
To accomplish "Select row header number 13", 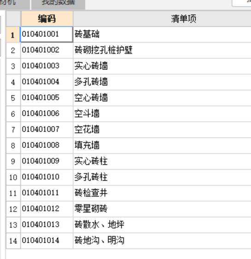I will (x=13, y=224).
